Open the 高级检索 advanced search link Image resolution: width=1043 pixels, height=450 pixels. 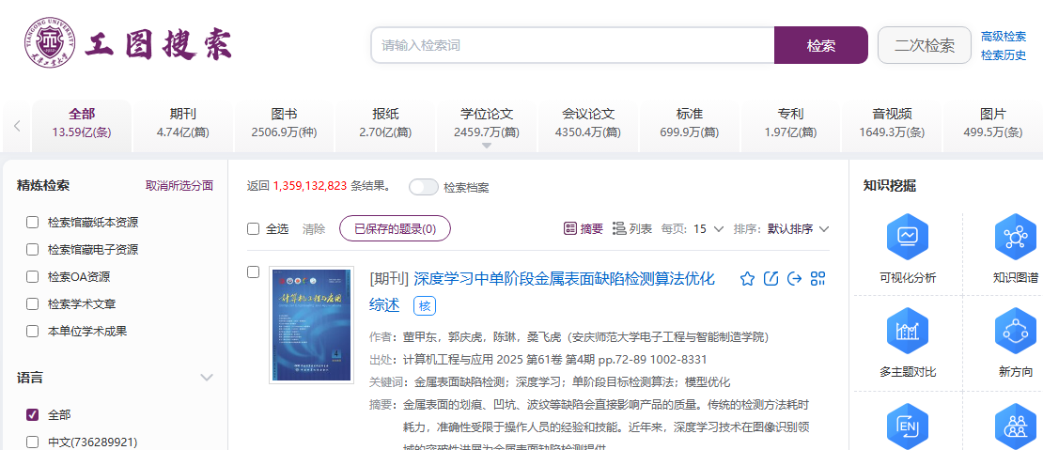pos(1003,37)
